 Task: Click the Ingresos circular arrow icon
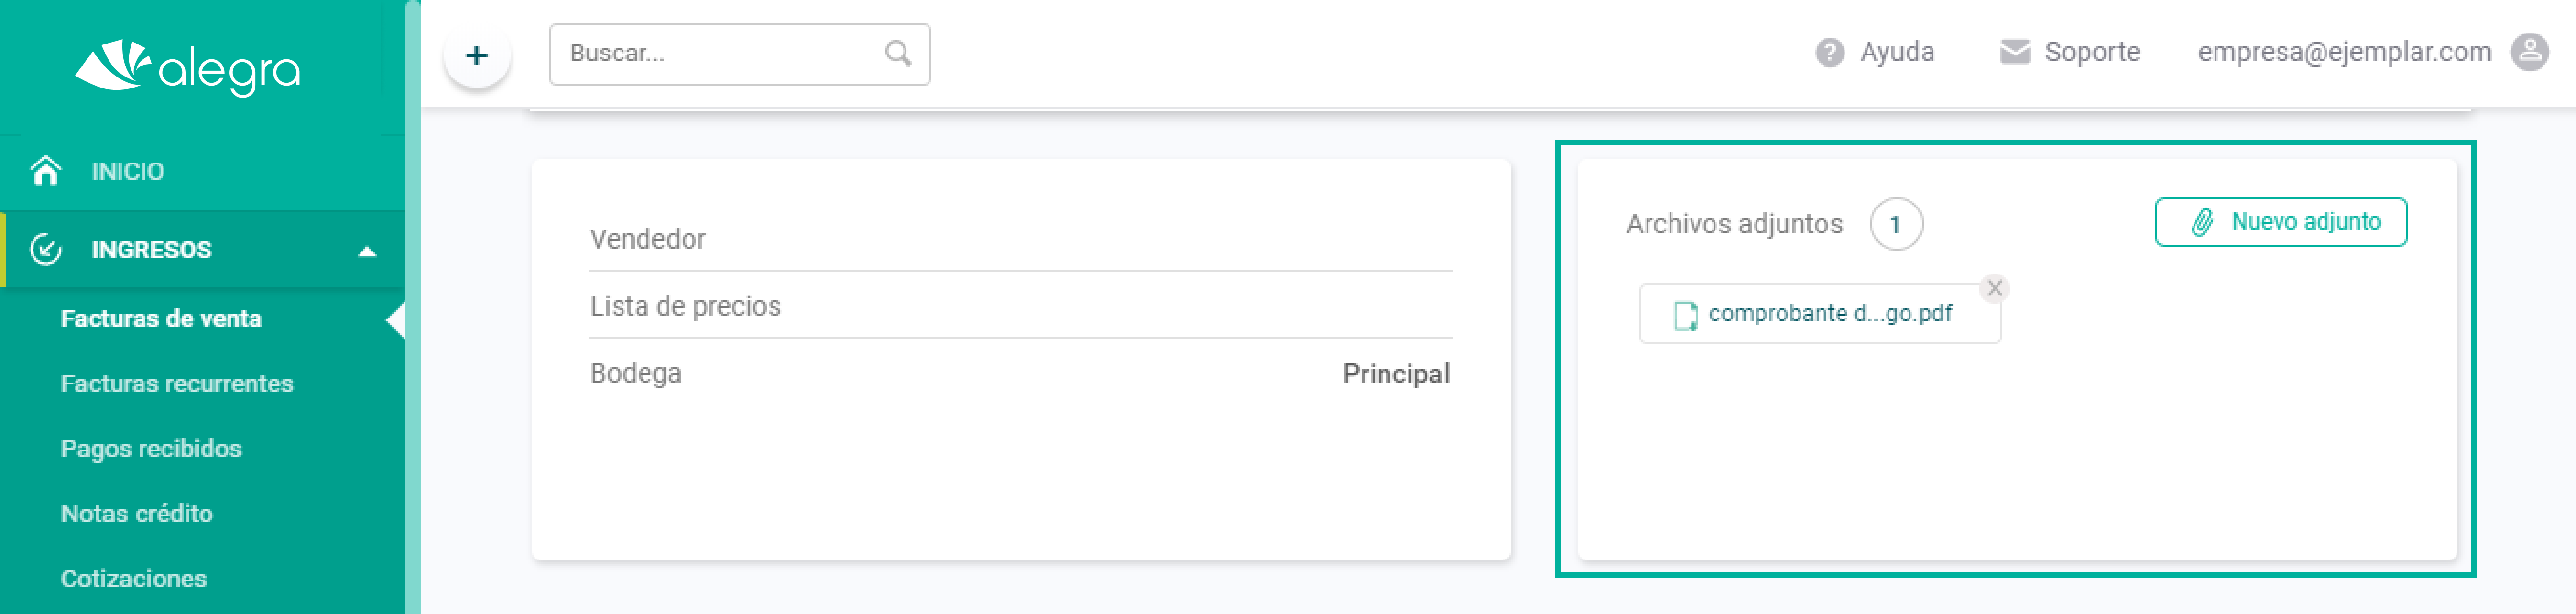46,249
